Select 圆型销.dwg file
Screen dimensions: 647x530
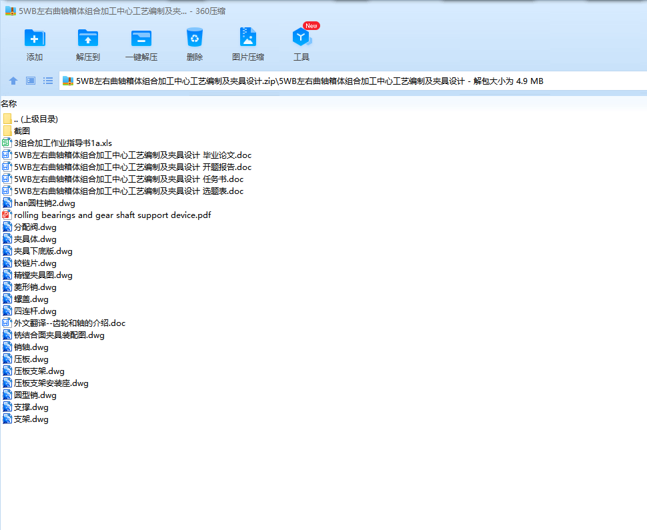(29, 395)
